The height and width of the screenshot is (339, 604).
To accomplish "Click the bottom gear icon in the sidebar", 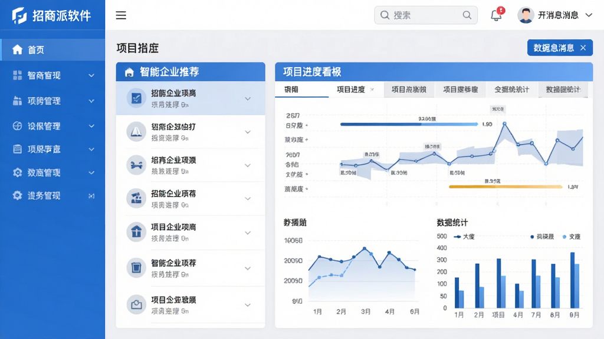I will pos(17,195).
